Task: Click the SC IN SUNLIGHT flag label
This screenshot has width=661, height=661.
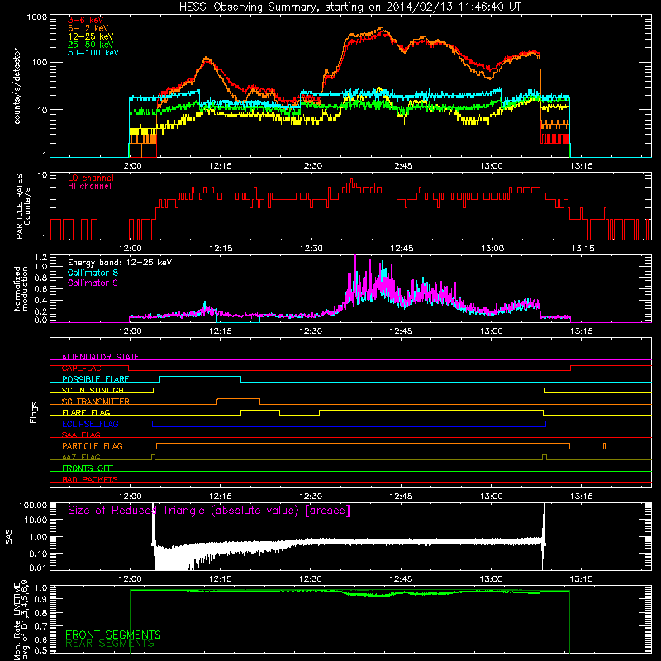Action: [x=95, y=390]
